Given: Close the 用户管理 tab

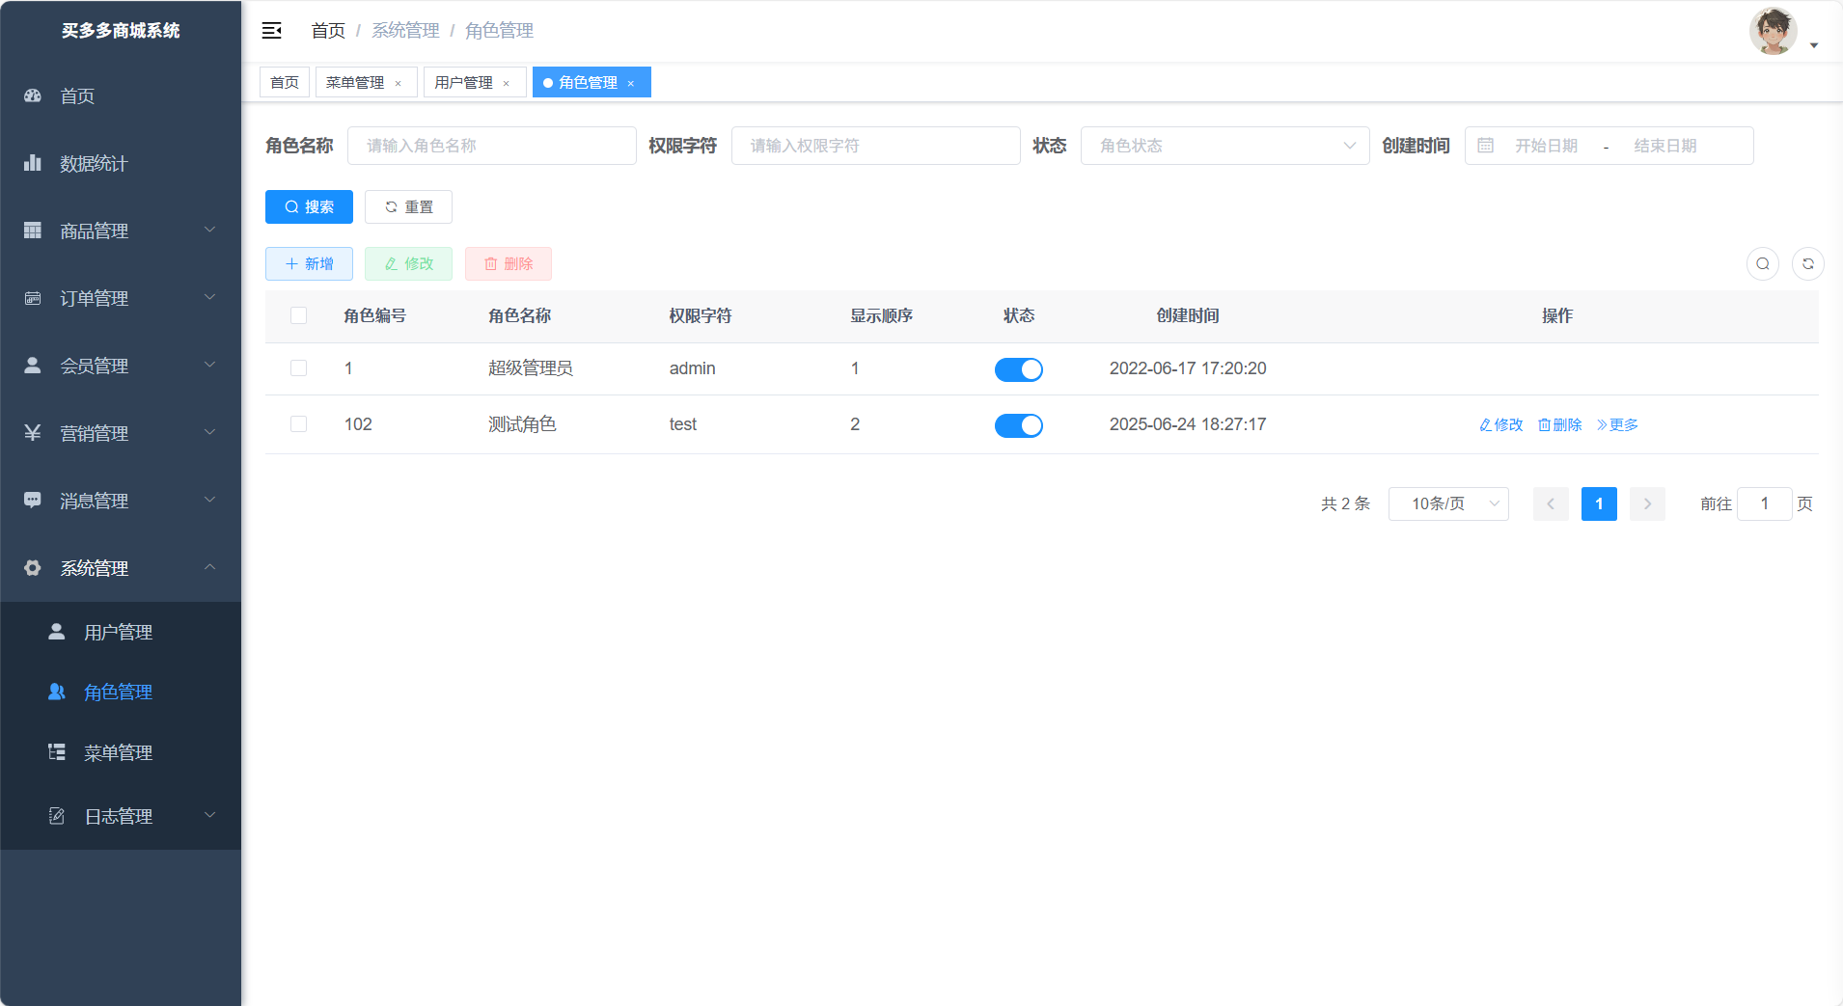Looking at the screenshot, I should click(x=506, y=83).
